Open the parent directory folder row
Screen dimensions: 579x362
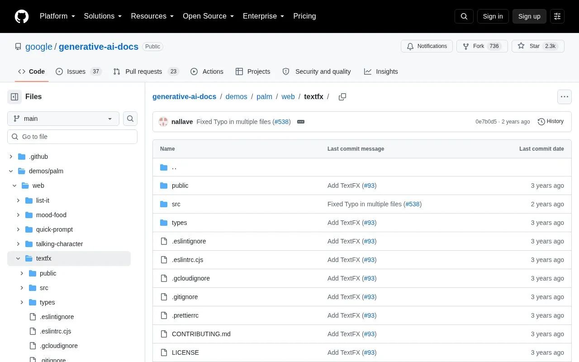tap(362, 167)
